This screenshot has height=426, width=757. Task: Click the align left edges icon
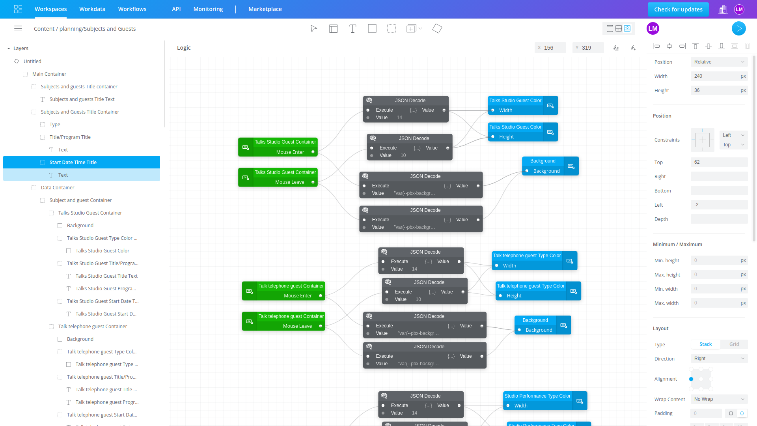pyautogui.click(x=656, y=47)
